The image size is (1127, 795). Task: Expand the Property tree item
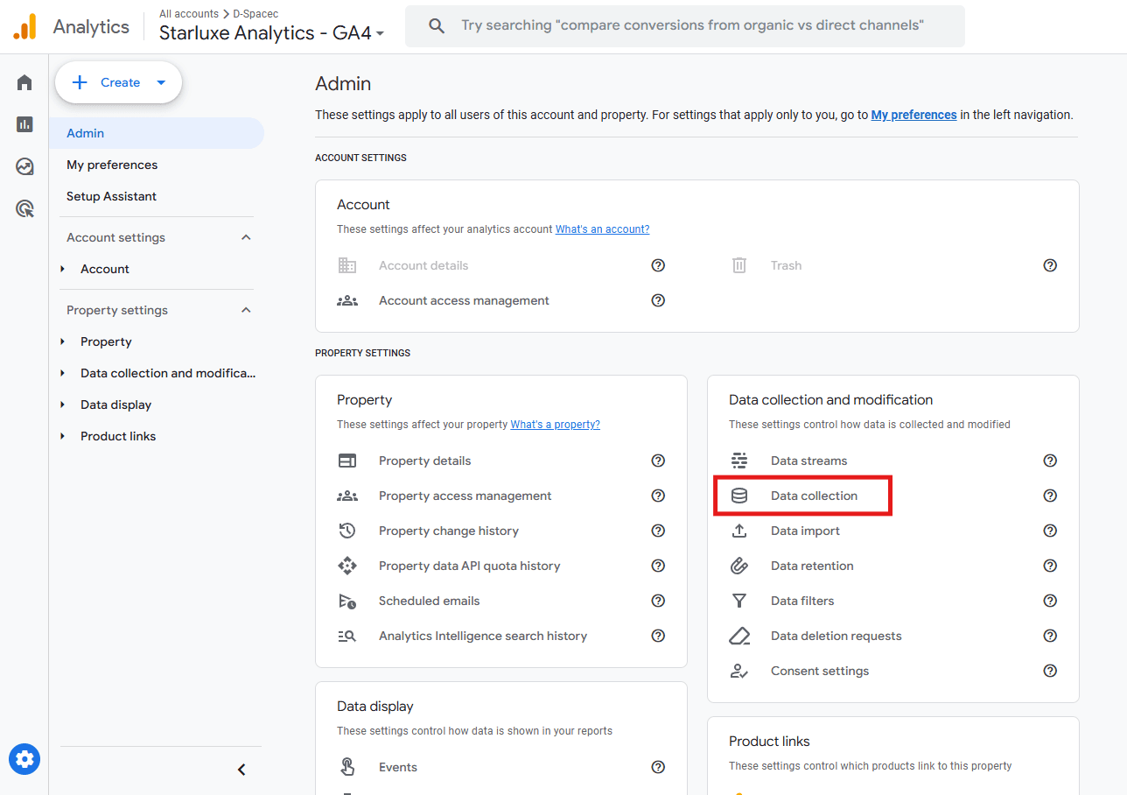[63, 341]
